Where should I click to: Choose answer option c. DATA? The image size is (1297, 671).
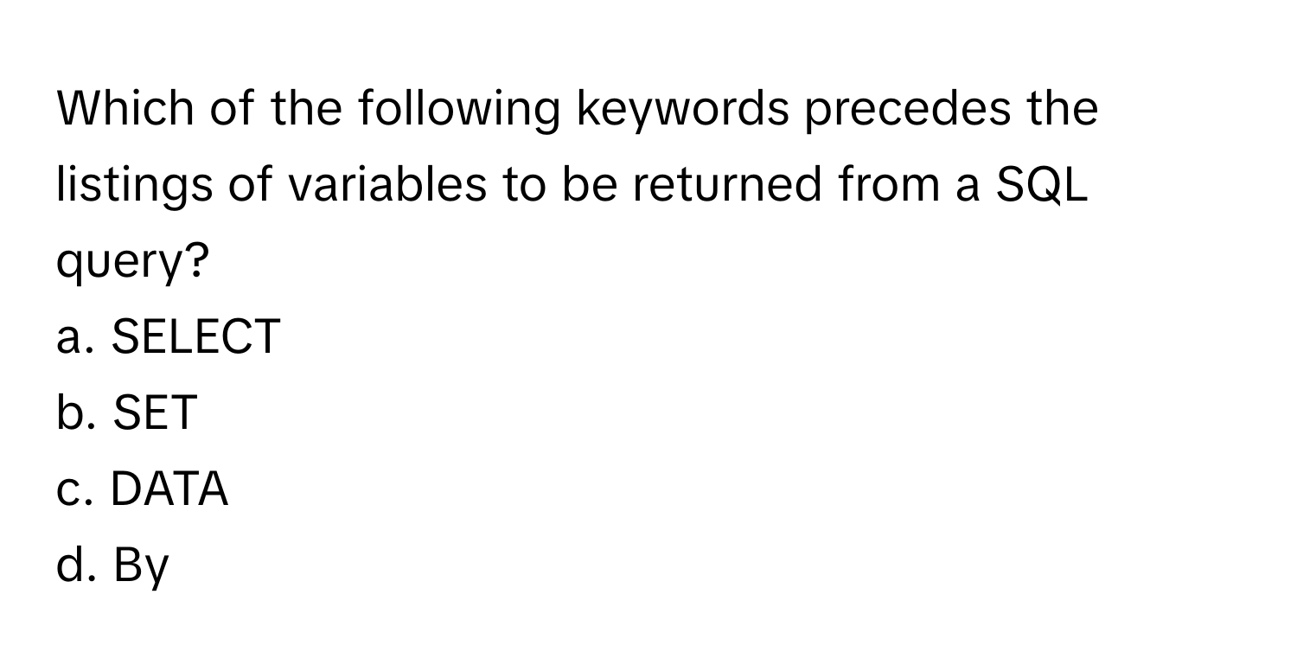click(x=143, y=489)
